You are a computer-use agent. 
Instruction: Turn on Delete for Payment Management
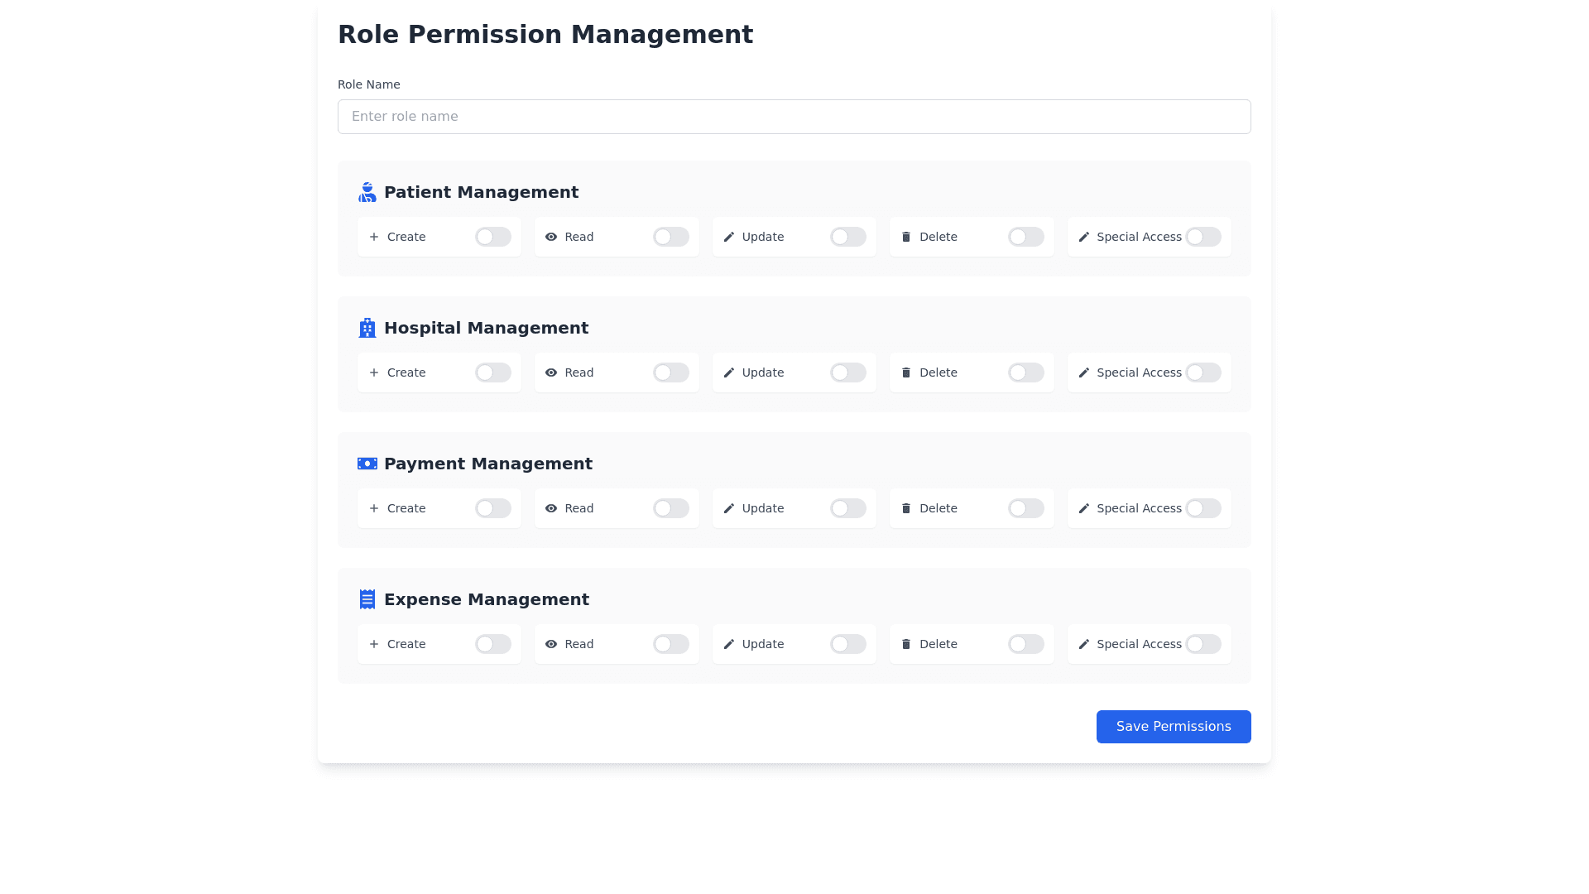click(x=1025, y=508)
